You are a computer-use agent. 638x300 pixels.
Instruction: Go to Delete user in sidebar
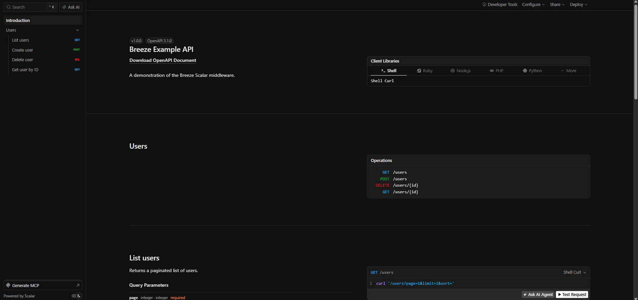tap(46, 60)
